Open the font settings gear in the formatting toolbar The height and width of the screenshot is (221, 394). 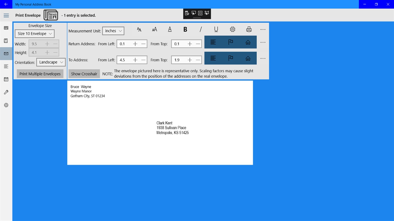232,29
